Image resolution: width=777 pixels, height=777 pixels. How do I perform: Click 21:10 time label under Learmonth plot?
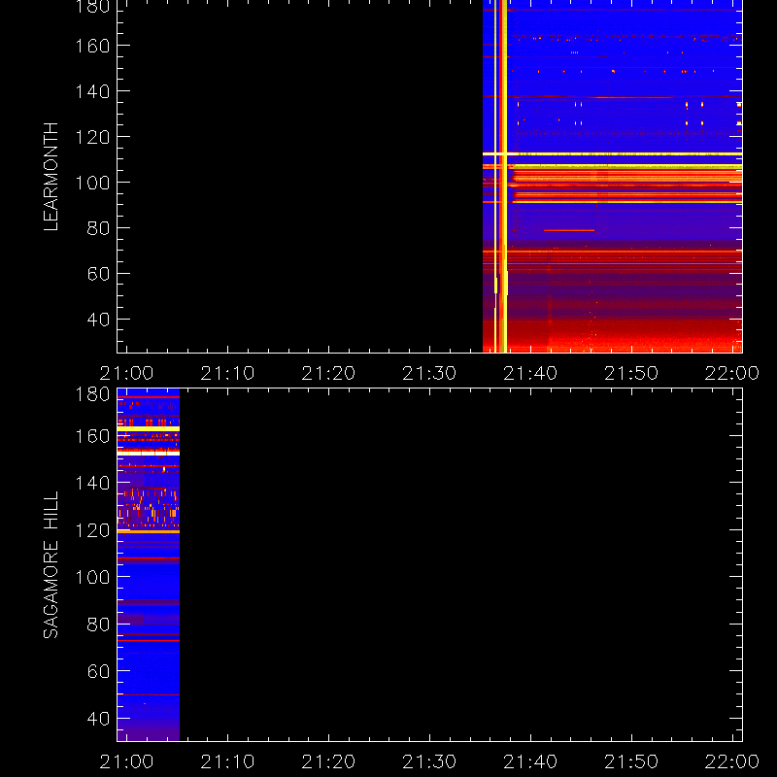(x=227, y=373)
